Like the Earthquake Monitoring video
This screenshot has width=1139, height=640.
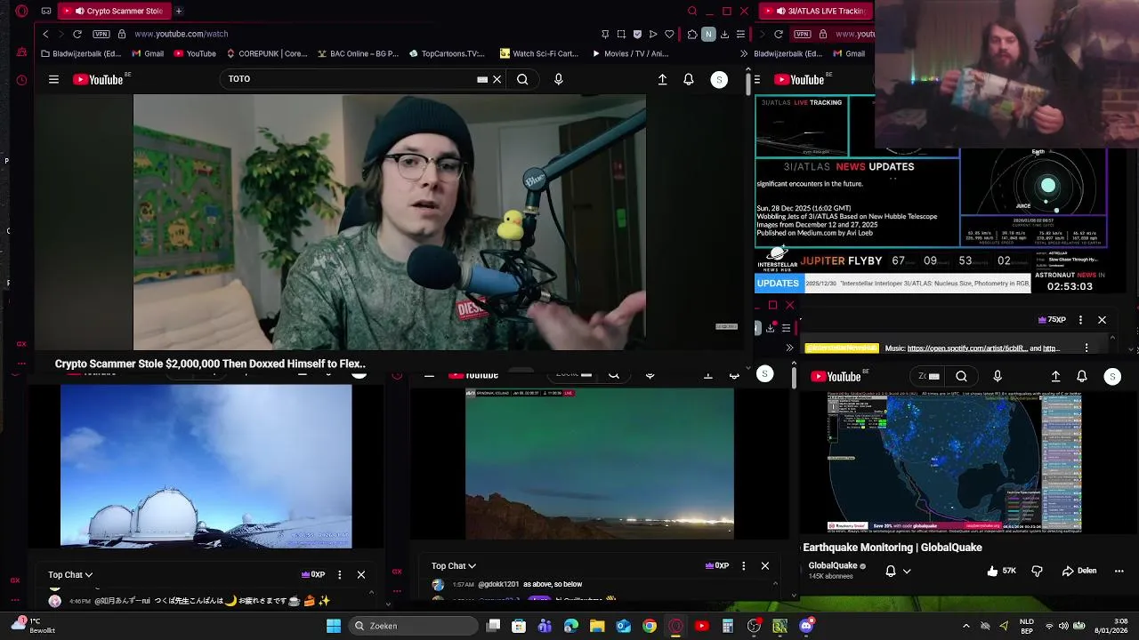(1001, 571)
